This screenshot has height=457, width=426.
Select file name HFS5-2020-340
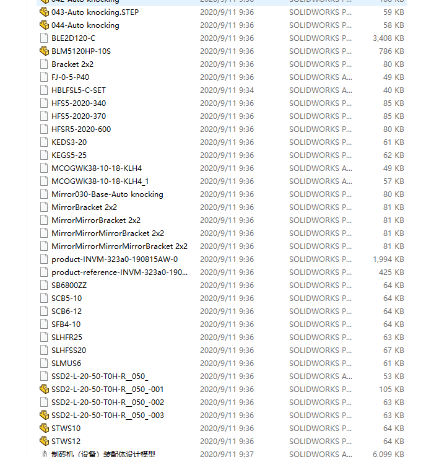click(79, 103)
